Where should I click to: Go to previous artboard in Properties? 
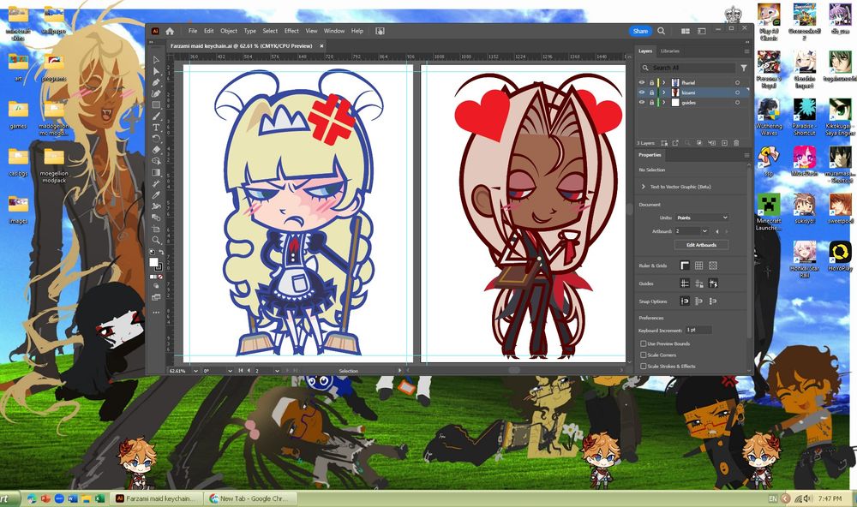pyautogui.click(x=717, y=231)
